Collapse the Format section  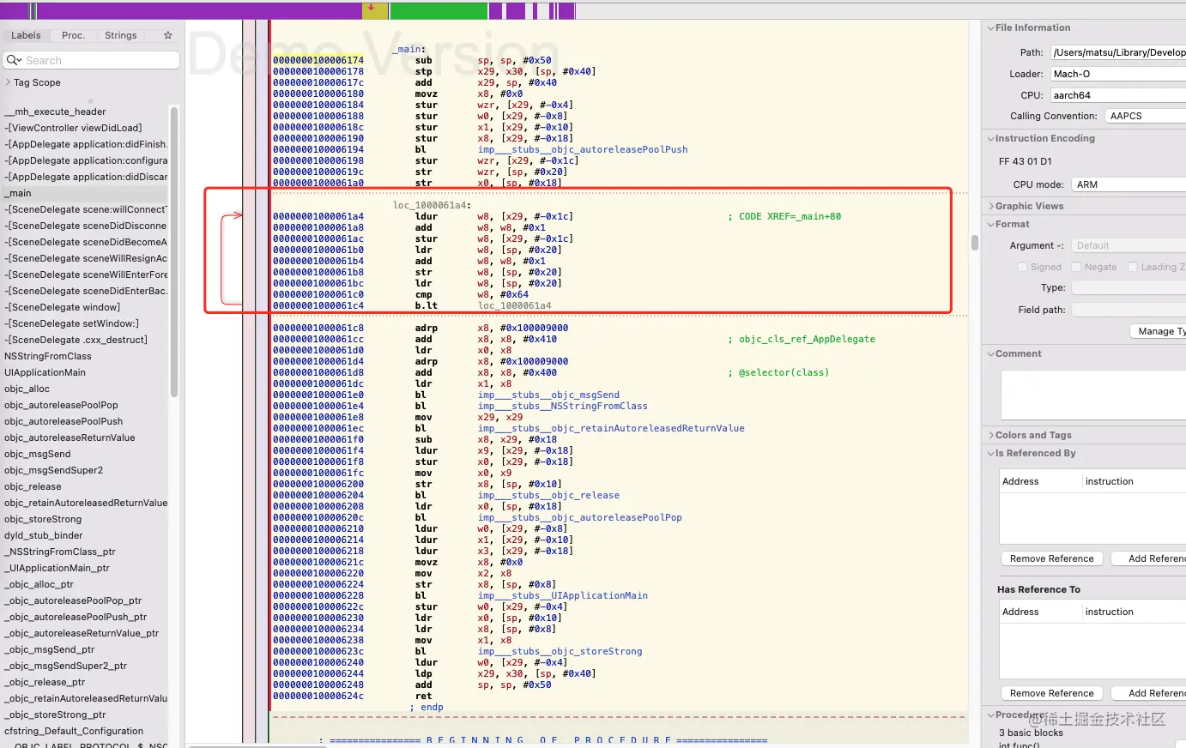point(989,224)
